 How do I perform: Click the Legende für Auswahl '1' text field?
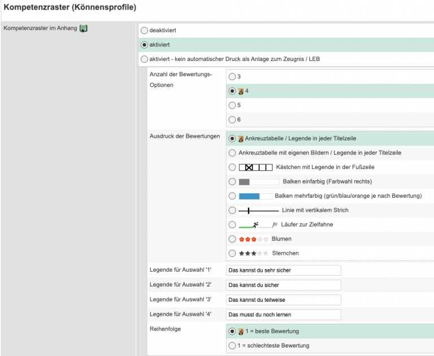(x=284, y=270)
